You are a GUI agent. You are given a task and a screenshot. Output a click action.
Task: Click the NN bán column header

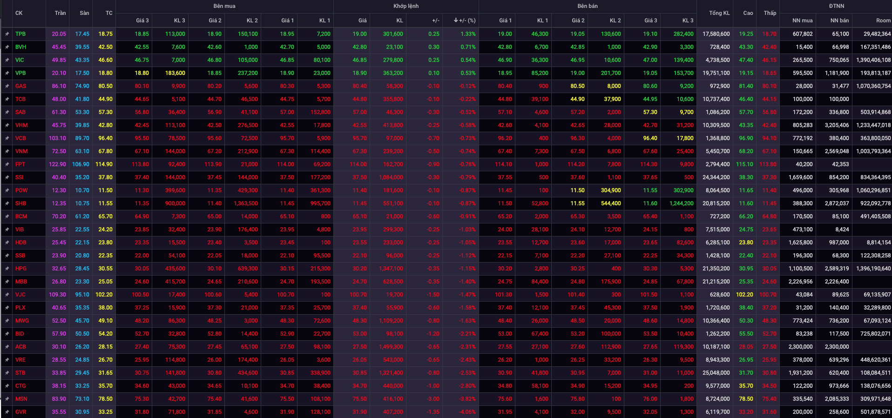[x=839, y=20]
